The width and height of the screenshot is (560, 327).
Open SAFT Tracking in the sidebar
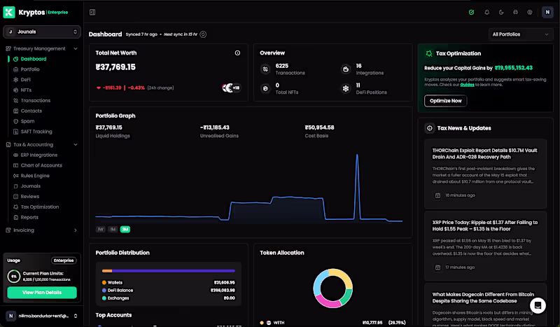[x=36, y=132]
